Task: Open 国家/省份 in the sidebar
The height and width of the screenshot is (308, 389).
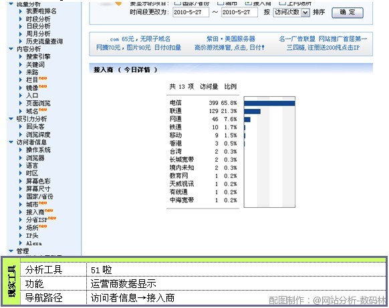Action: pyautogui.click(x=39, y=196)
